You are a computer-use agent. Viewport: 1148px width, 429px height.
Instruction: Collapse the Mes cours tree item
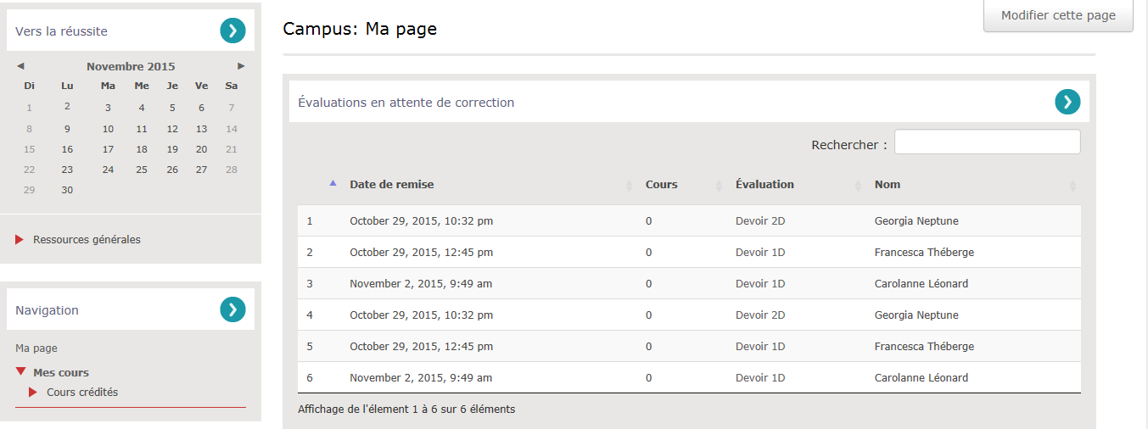point(21,372)
